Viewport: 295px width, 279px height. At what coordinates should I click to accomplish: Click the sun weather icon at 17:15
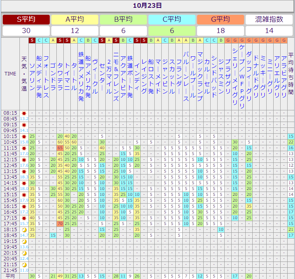tap(24, 218)
